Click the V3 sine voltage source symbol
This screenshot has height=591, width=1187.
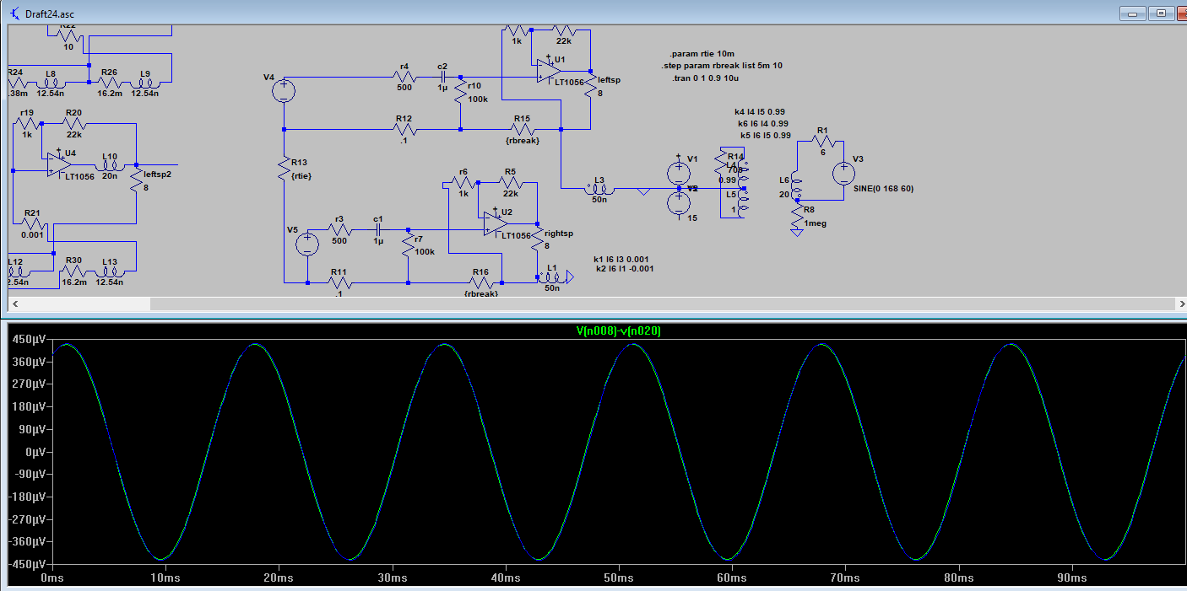(843, 175)
